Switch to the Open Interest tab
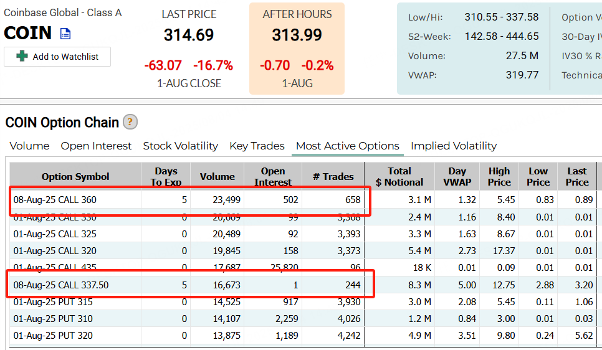 click(x=96, y=146)
